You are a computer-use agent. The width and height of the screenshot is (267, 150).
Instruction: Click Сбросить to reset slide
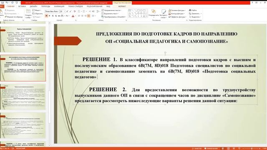38,14
